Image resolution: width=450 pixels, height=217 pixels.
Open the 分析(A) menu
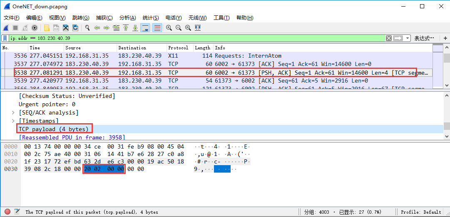[x=127, y=18]
